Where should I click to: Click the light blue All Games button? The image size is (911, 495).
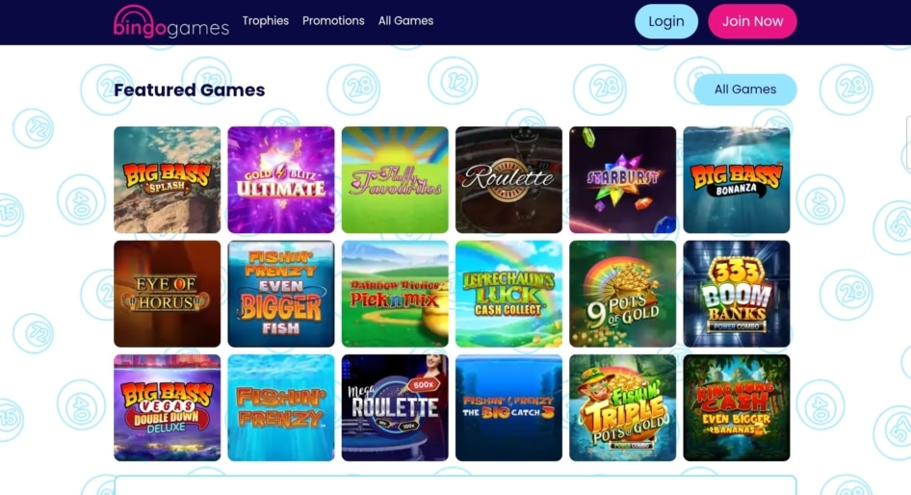tap(745, 90)
